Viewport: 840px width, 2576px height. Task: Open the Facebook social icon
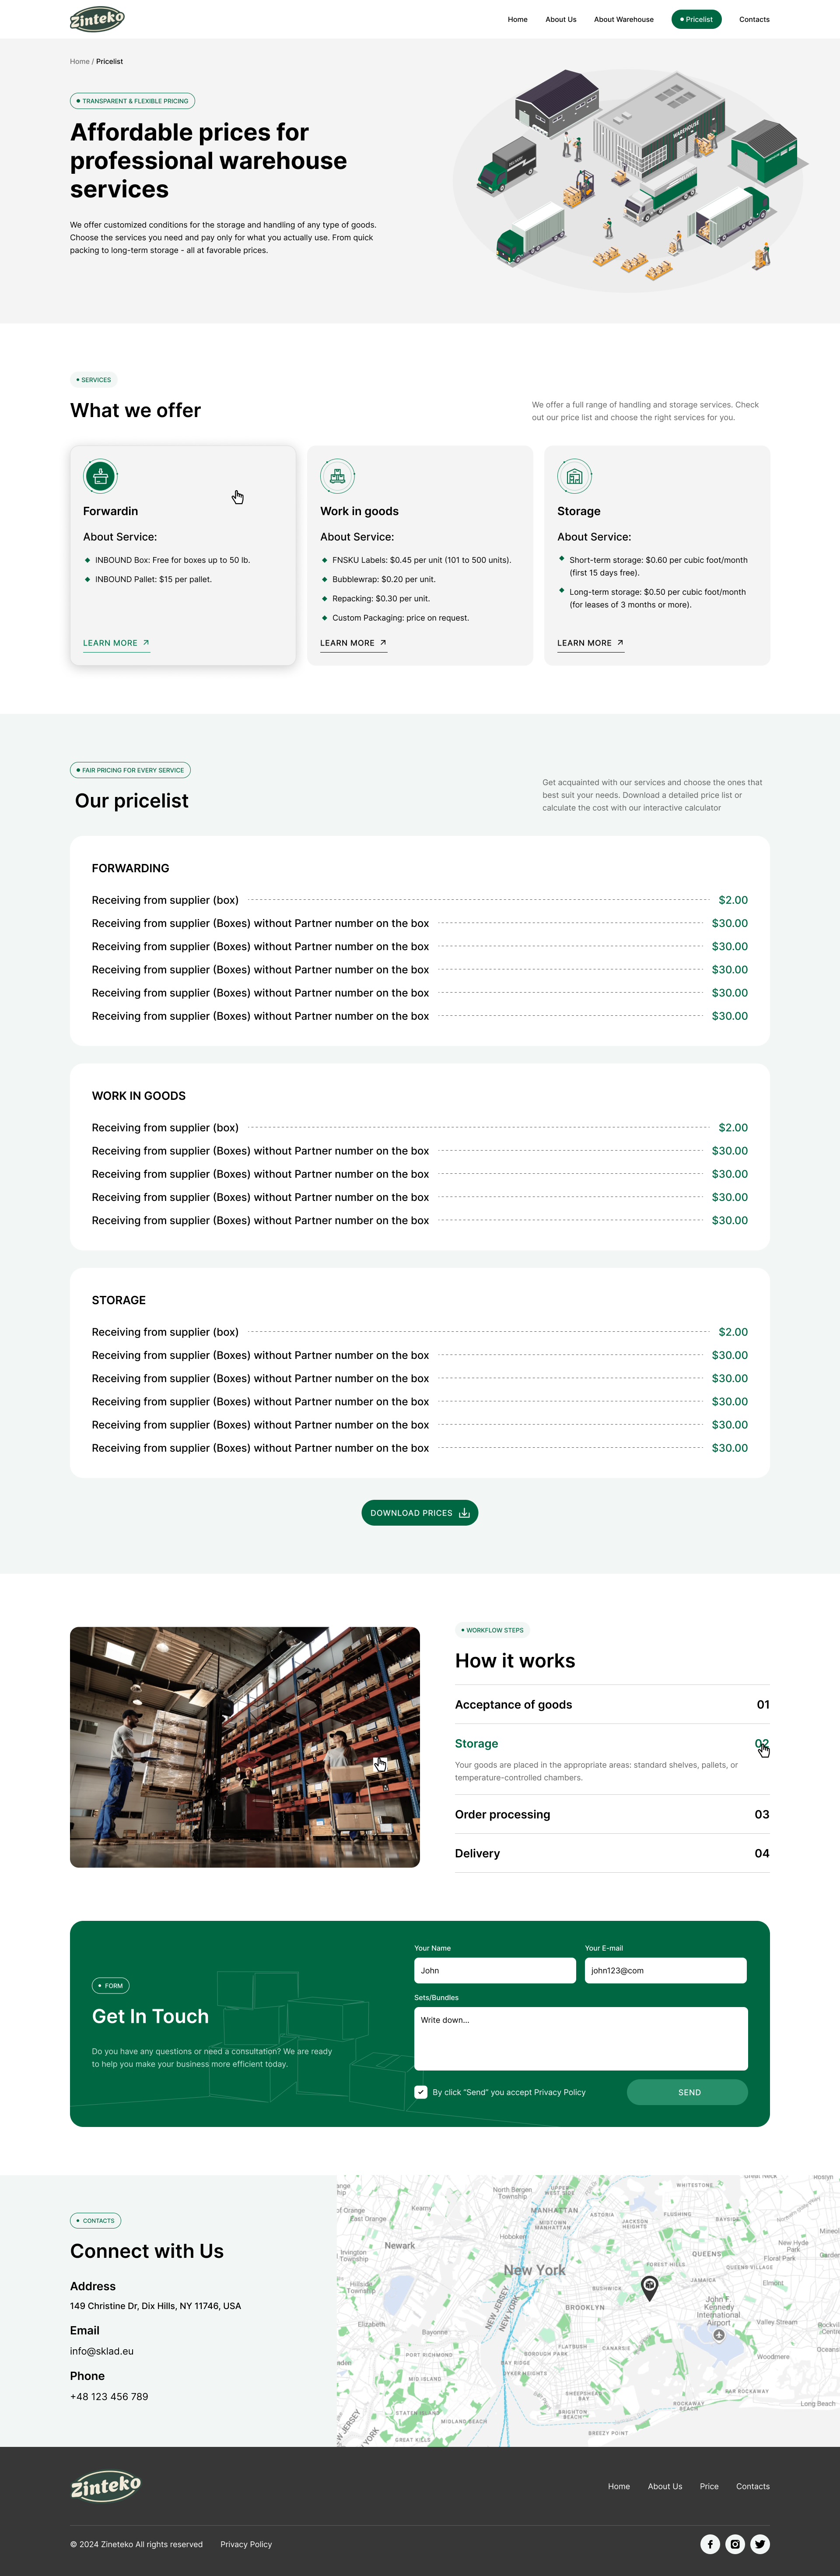point(710,2544)
